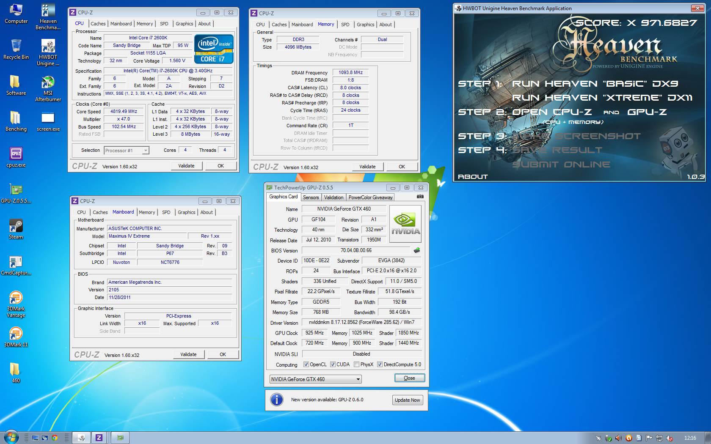Open the Software folder on desktop

tap(16, 85)
